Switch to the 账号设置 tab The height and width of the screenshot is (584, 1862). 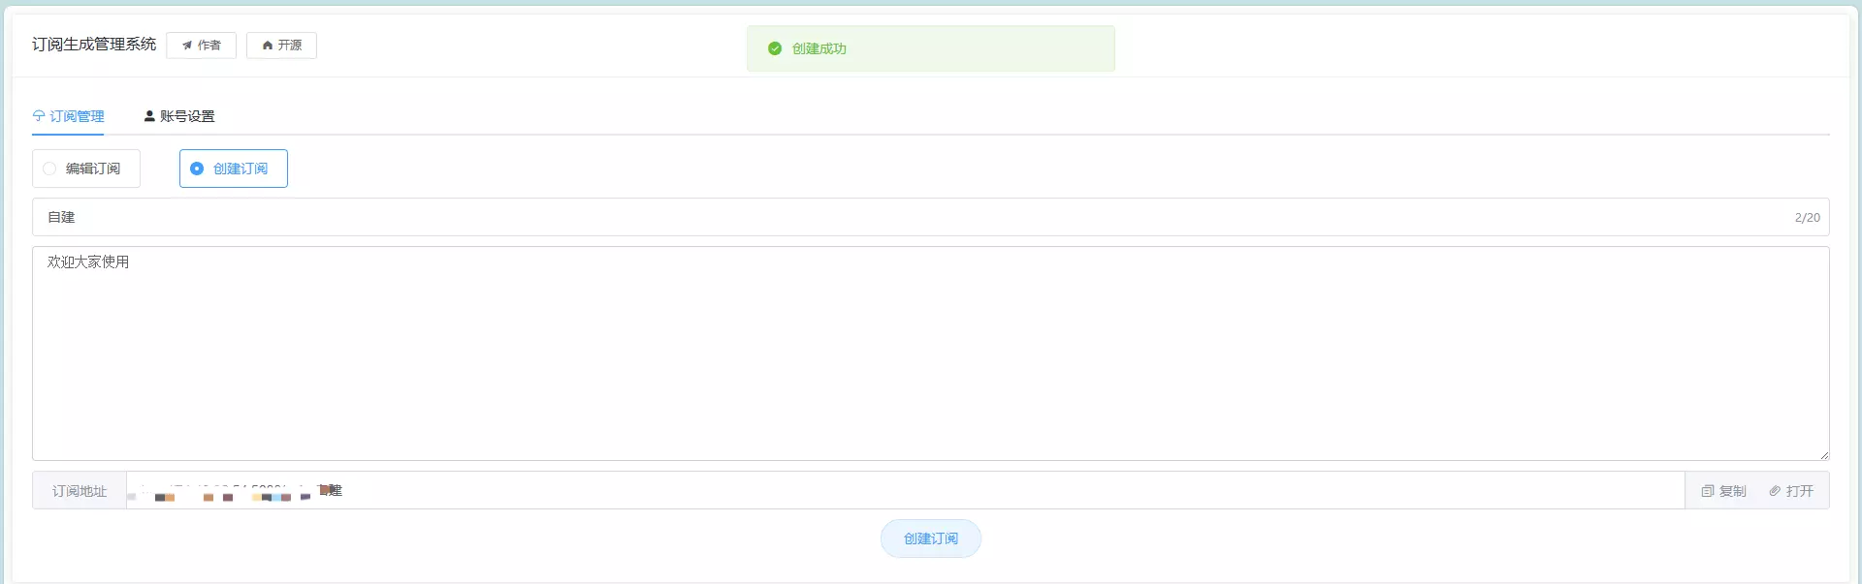point(179,116)
